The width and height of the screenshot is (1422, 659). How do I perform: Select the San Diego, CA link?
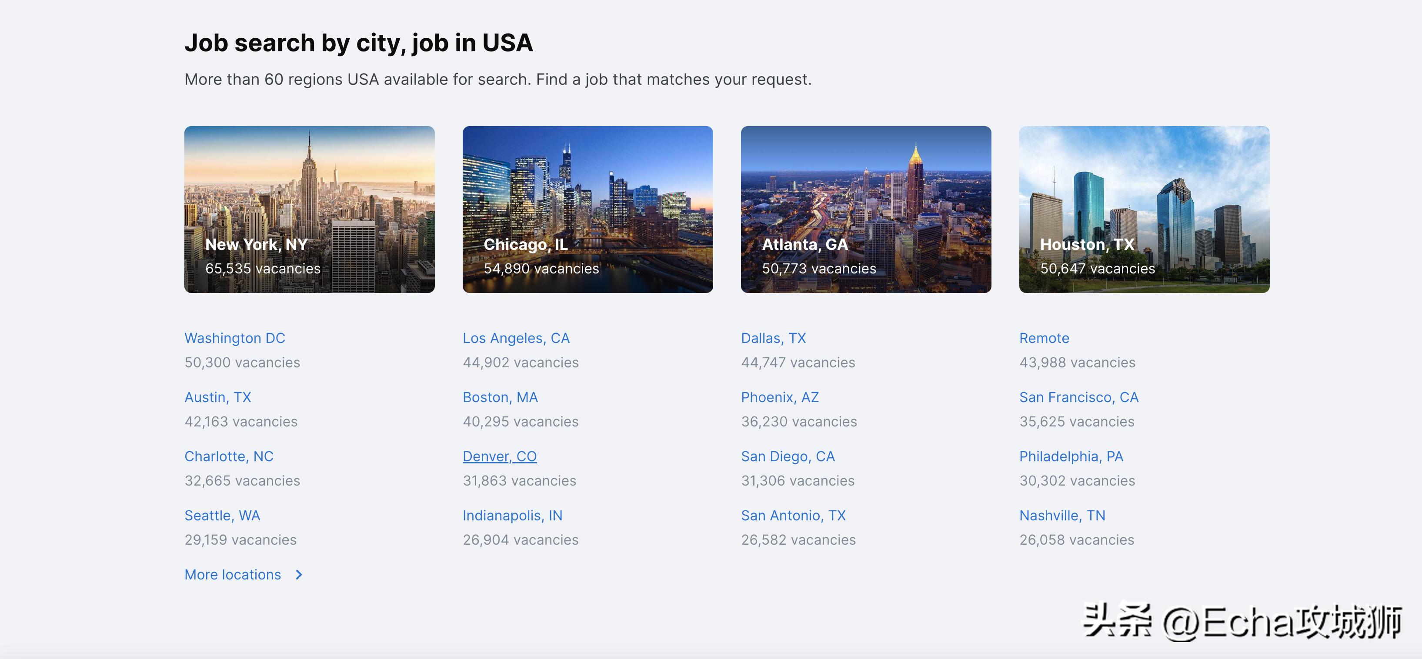click(x=787, y=456)
